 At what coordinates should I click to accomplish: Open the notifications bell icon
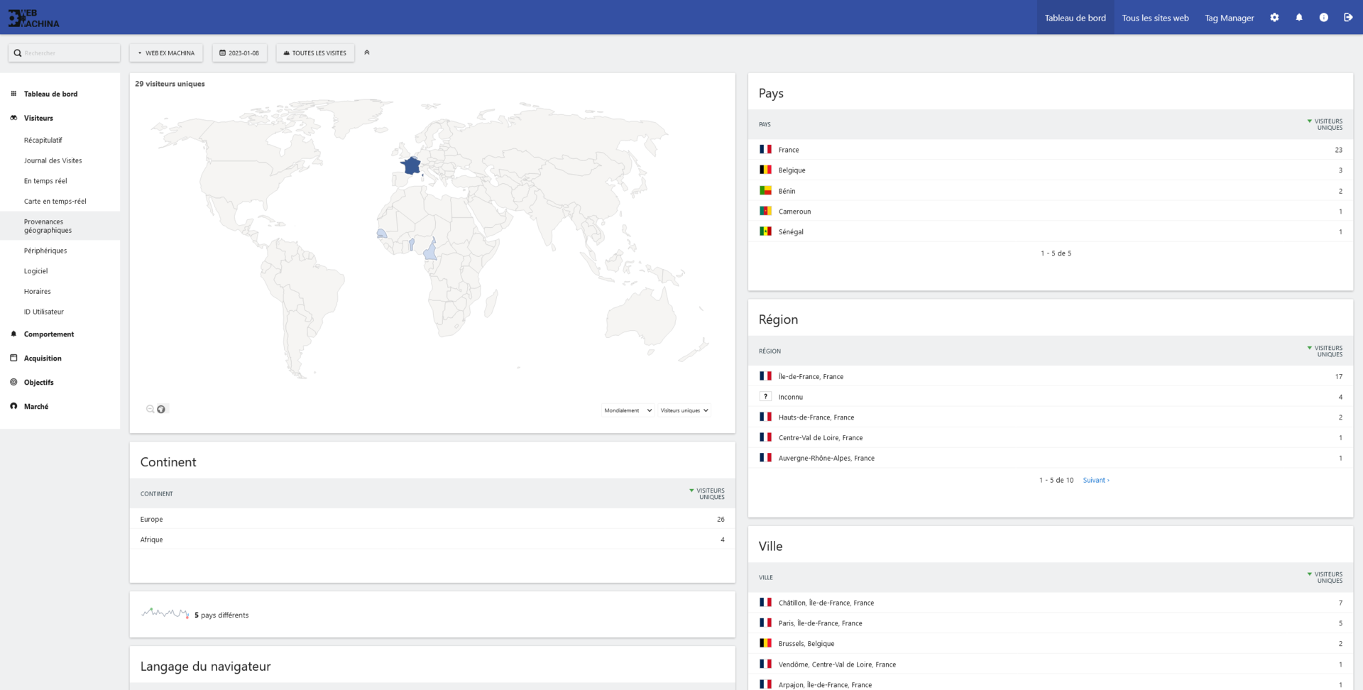(1299, 18)
